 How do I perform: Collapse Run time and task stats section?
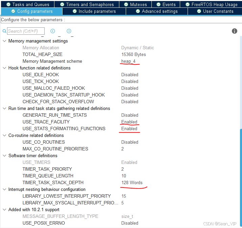[x=4, y=109]
